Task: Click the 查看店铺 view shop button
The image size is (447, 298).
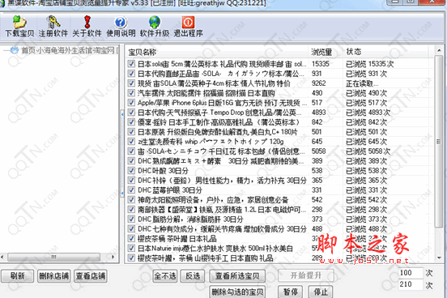Action: [x=91, y=276]
